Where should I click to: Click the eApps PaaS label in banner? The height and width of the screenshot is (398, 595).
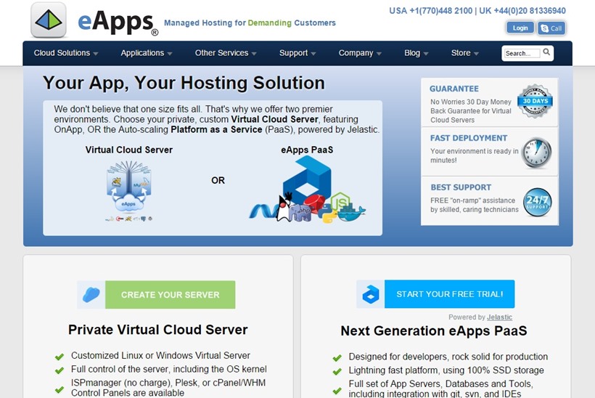click(x=307, y=150)
